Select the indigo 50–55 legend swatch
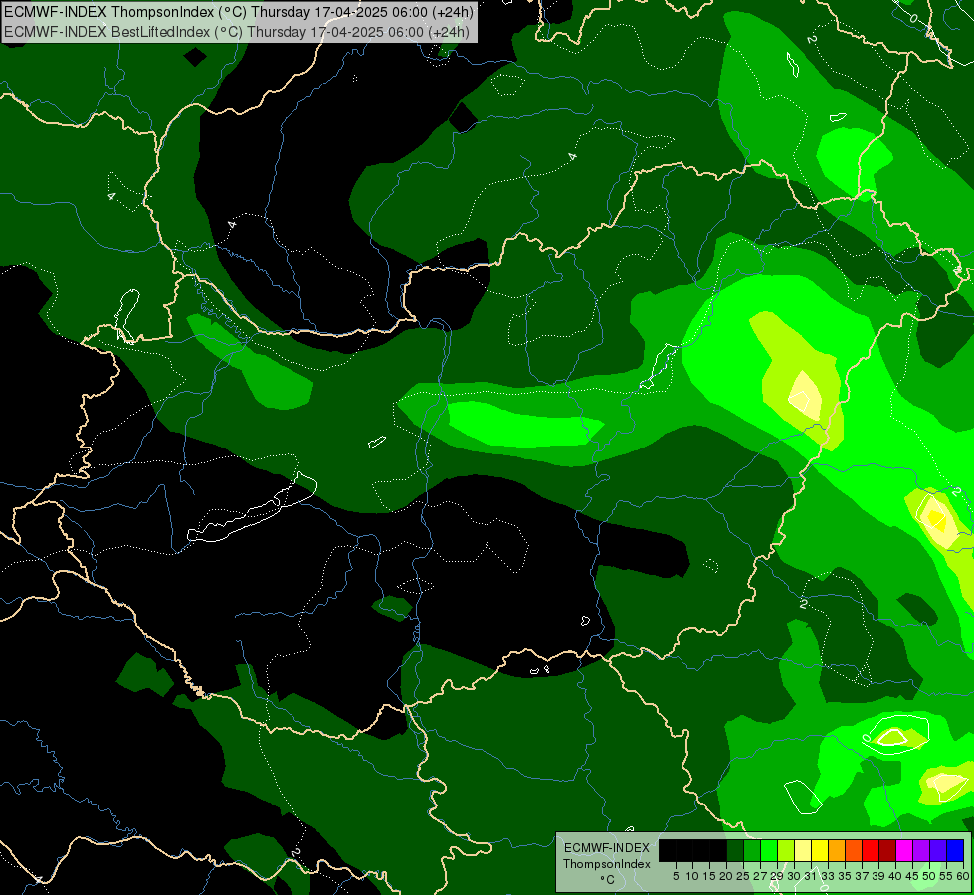The image size is (974, 895). [x=938, y=850]
